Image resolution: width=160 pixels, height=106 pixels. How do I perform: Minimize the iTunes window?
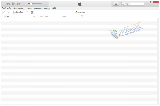[x=147, y=2]
